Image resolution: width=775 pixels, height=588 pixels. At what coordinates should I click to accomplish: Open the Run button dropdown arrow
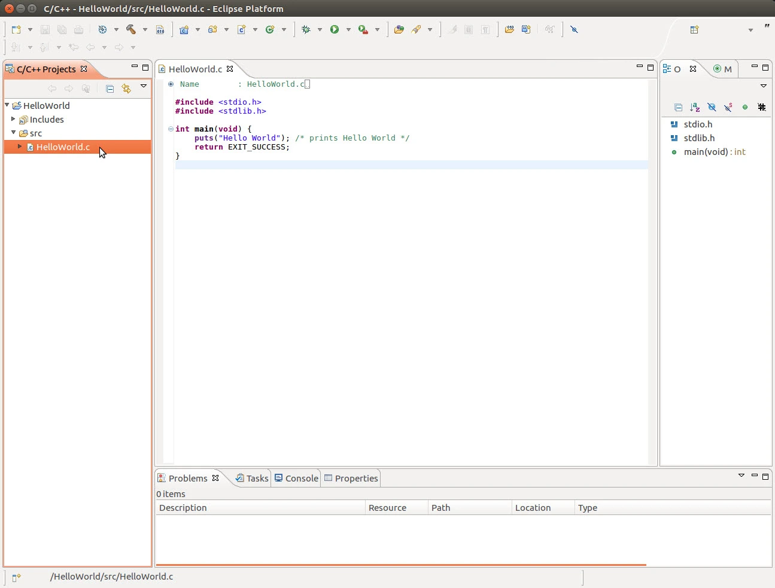[x=348, y=30]
